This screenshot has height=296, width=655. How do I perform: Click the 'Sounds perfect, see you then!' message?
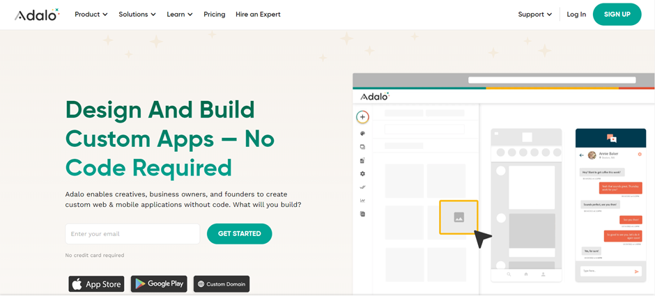(x=600, y=205)
